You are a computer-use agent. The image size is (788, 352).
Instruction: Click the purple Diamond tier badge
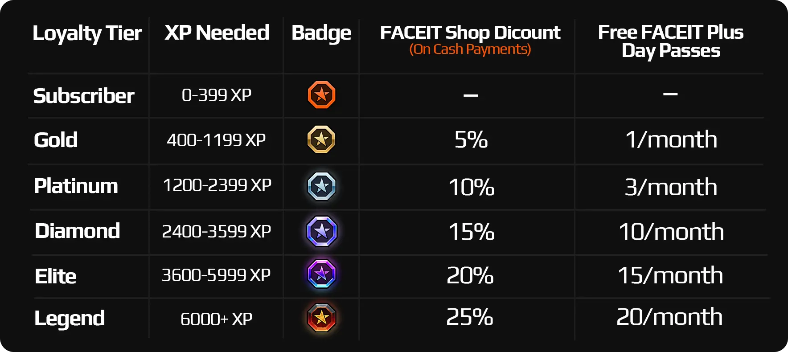pos(321,231)
